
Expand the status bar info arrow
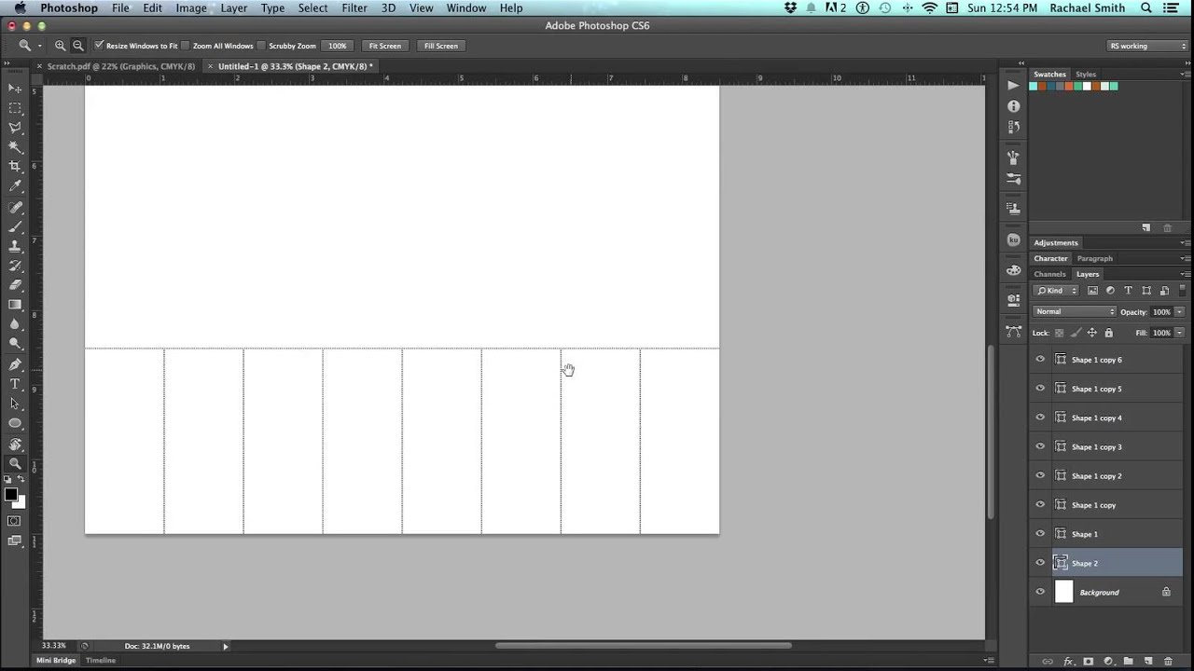coord(225,646)
